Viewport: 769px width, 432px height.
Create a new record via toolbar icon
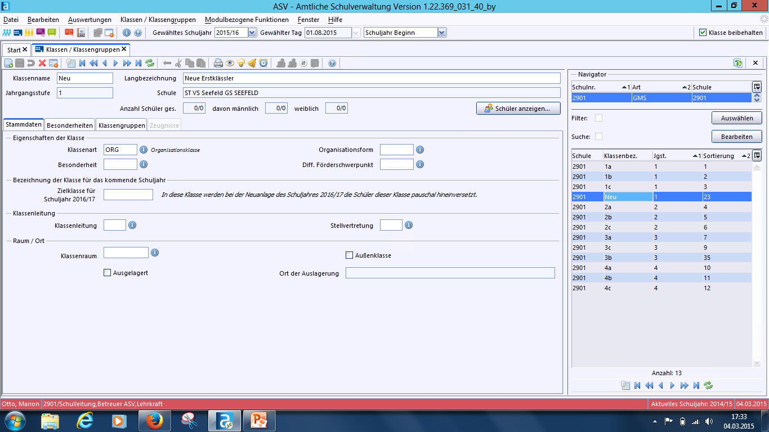point(8,63)
